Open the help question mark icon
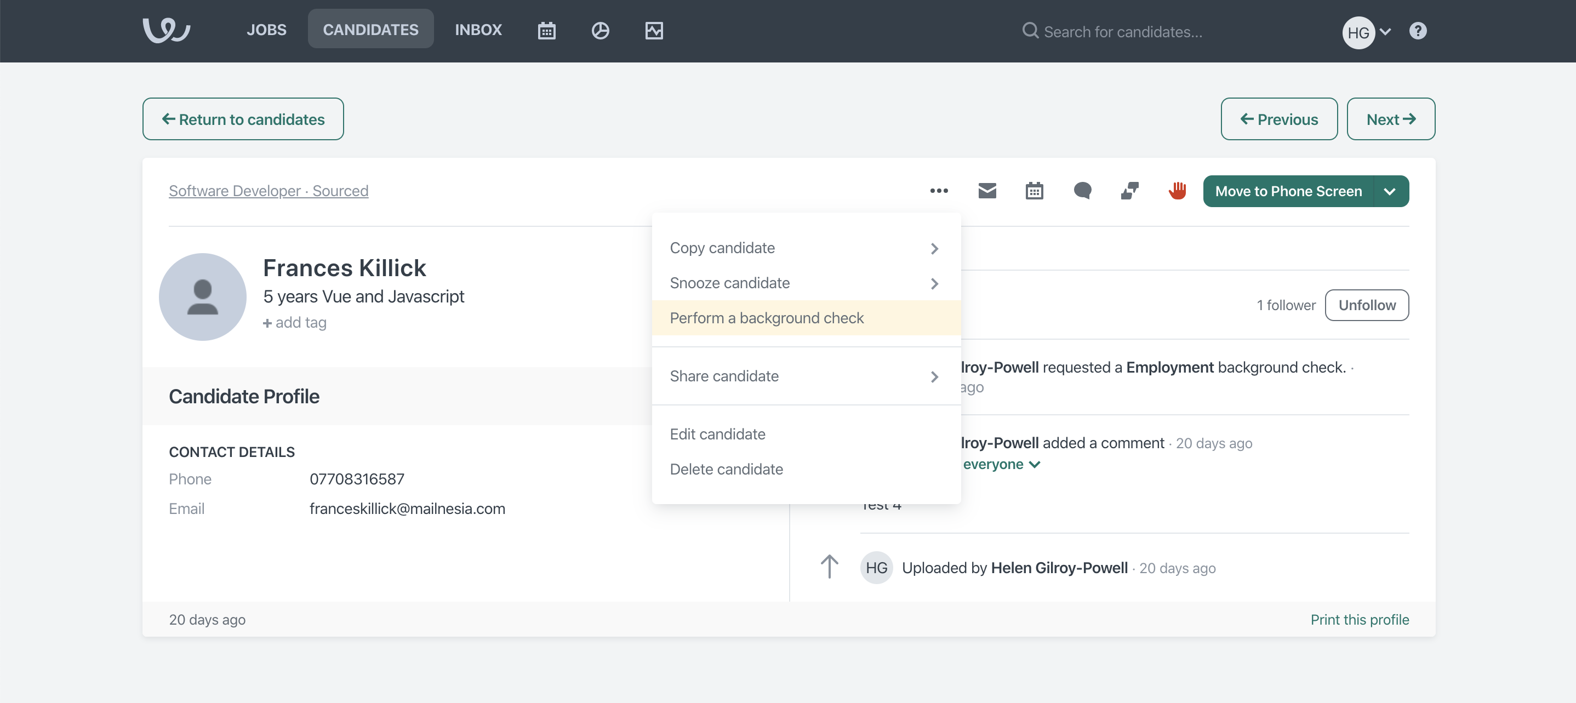1576x703 pixels. [x=1417, y=31]
